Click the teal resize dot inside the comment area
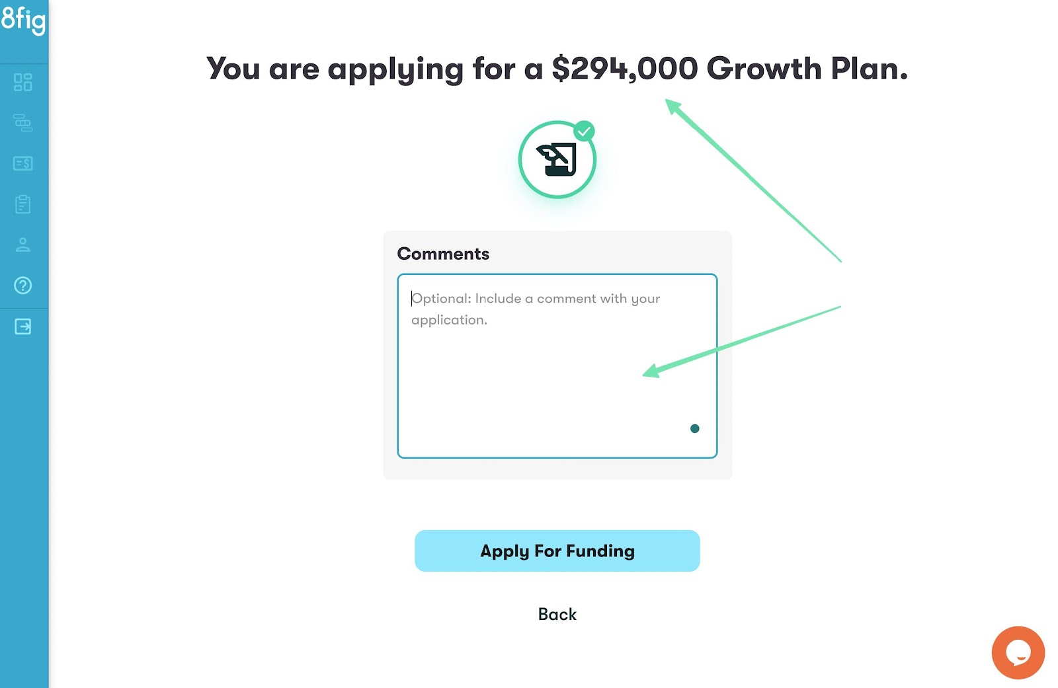The width and height of the screenshot is (1058, 688). pyautogui.click(x=695, y=428)
